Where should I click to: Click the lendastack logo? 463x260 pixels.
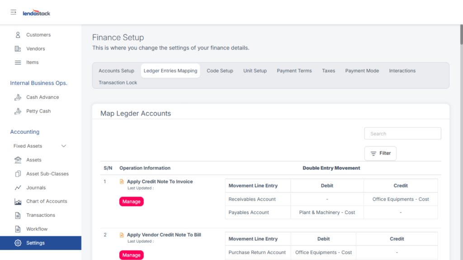(37, 13)
